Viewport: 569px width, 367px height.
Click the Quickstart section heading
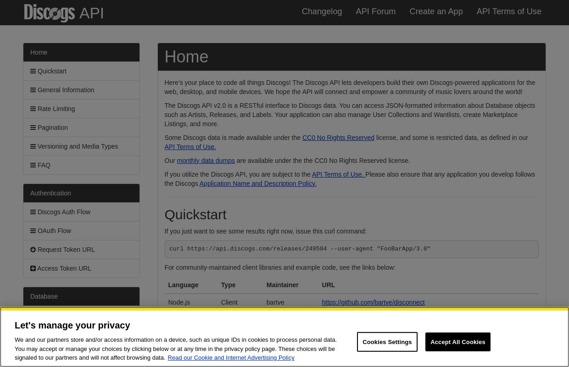click(x=195, y=215)
